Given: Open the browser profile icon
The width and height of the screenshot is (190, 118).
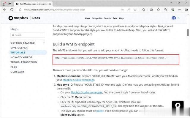Looking at the screenshot, I should click(x=4, y=4).
